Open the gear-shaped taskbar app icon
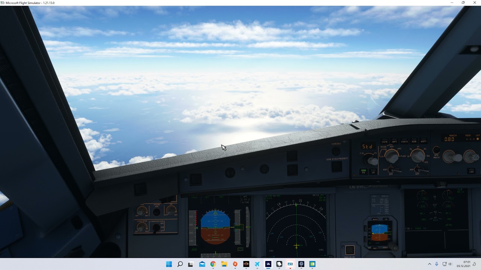 click(x=301, y=264)
